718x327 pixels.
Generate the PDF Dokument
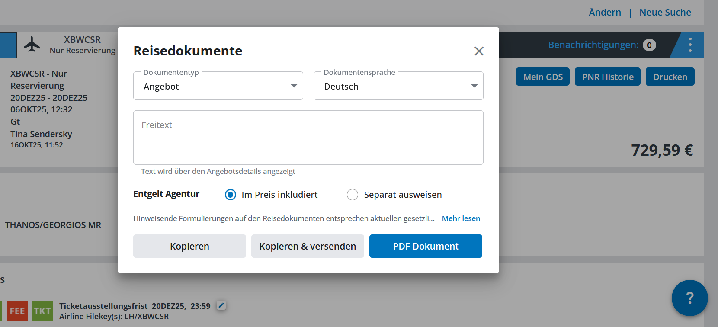[x=426, y=246]
